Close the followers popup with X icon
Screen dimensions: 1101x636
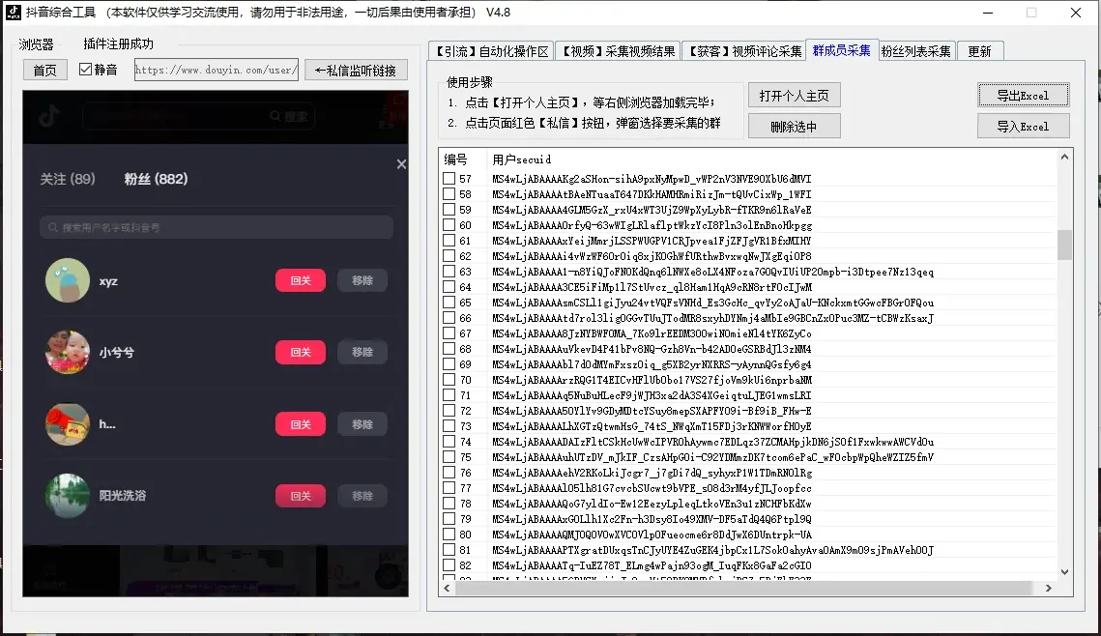click(401, 163)
